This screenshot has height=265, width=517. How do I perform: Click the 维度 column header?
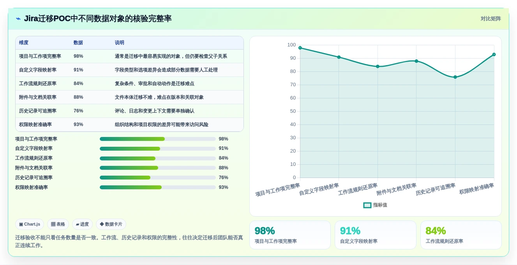pos(24,43)
